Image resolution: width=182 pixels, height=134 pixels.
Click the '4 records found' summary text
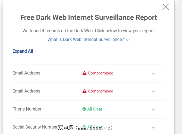[x=89, y=31]
